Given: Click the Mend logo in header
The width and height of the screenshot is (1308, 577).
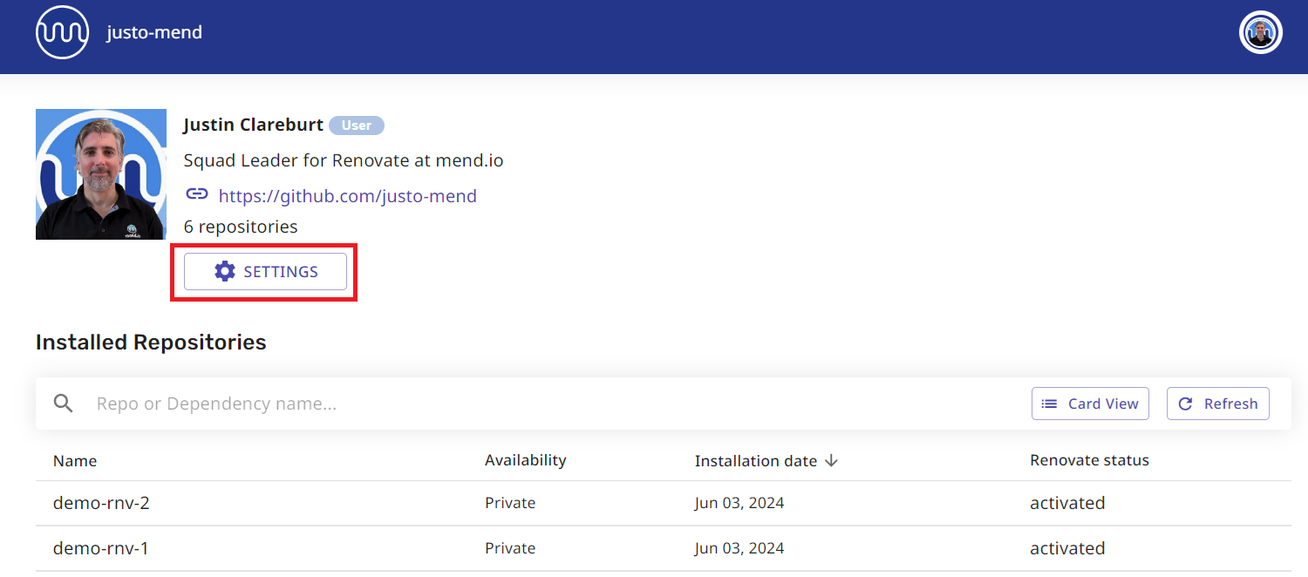Looking at the screenshot, I should (x=62, y=33).
